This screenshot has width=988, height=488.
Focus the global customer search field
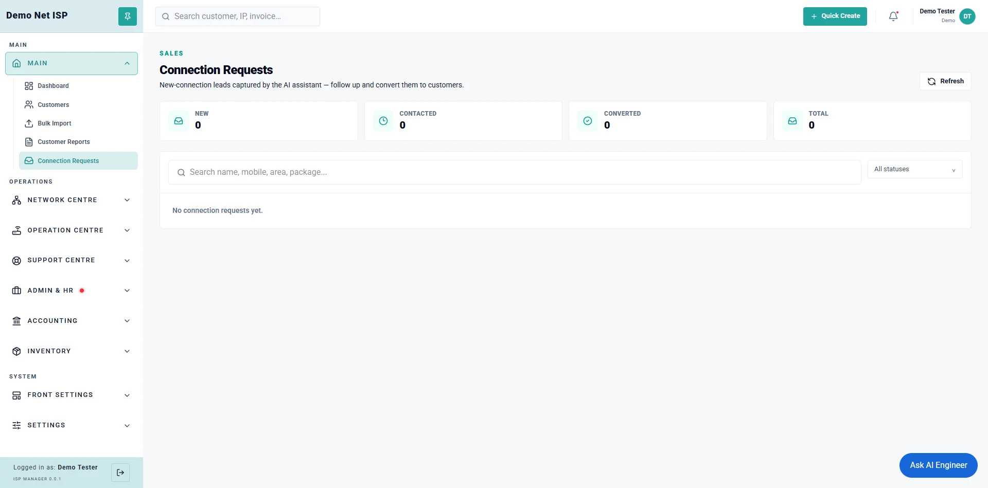[238, 16]
